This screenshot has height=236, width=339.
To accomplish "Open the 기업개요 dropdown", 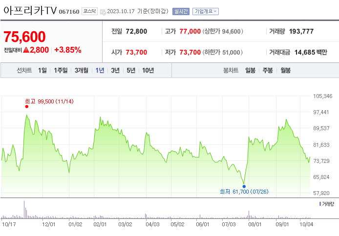I will click(206, 11).
